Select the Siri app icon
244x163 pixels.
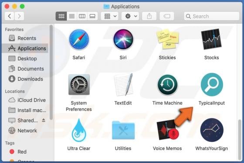tap(123, 39)
